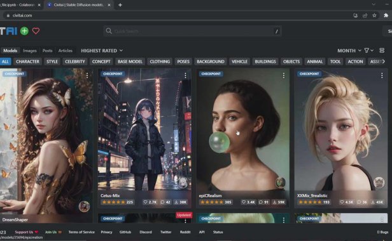This screenshot has width=392, height=241.
Task: Open the Support Us footer link
Action: click(26, 232)
